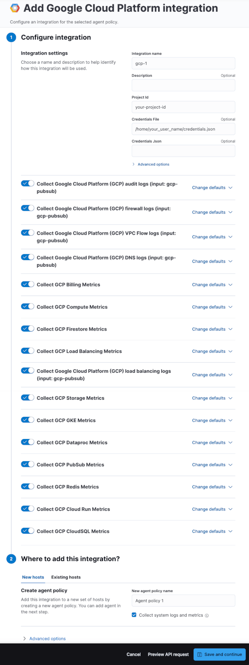Click Save and continue button
The image size is (249, 665).
click(x=219, y=654)
